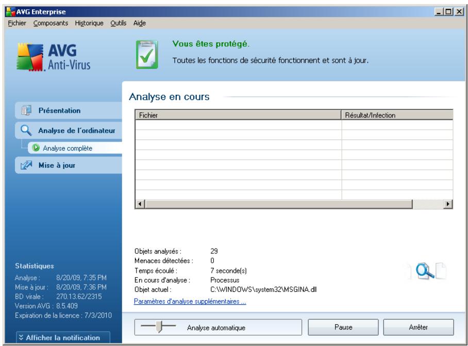The image size is (468, 346).
Task: Open the Mise à jour section
Action: 69,165
